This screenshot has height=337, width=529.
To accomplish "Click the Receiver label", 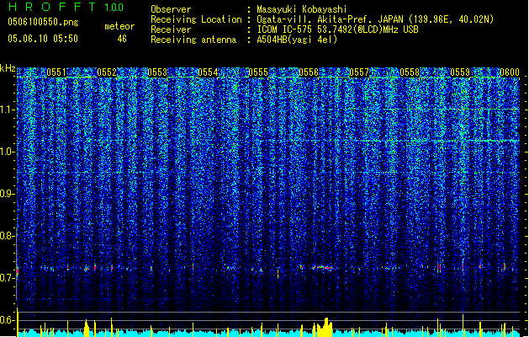I will pyautogui.click(x=171, y=29).
